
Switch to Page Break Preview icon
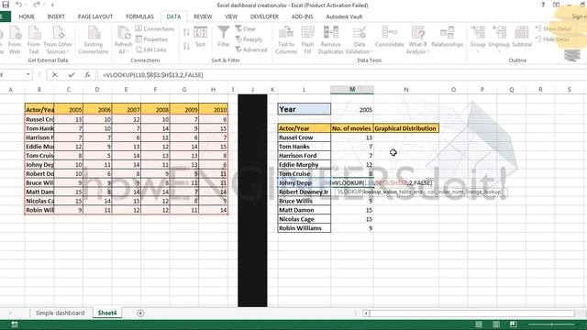click(514, 324)
